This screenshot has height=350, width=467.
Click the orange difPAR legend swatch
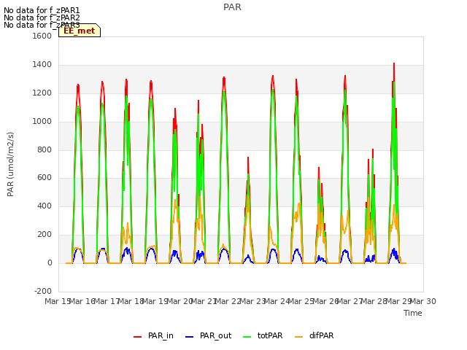click(298, 337)
